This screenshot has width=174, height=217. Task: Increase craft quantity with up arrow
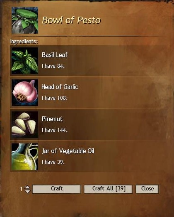(27, 187)
